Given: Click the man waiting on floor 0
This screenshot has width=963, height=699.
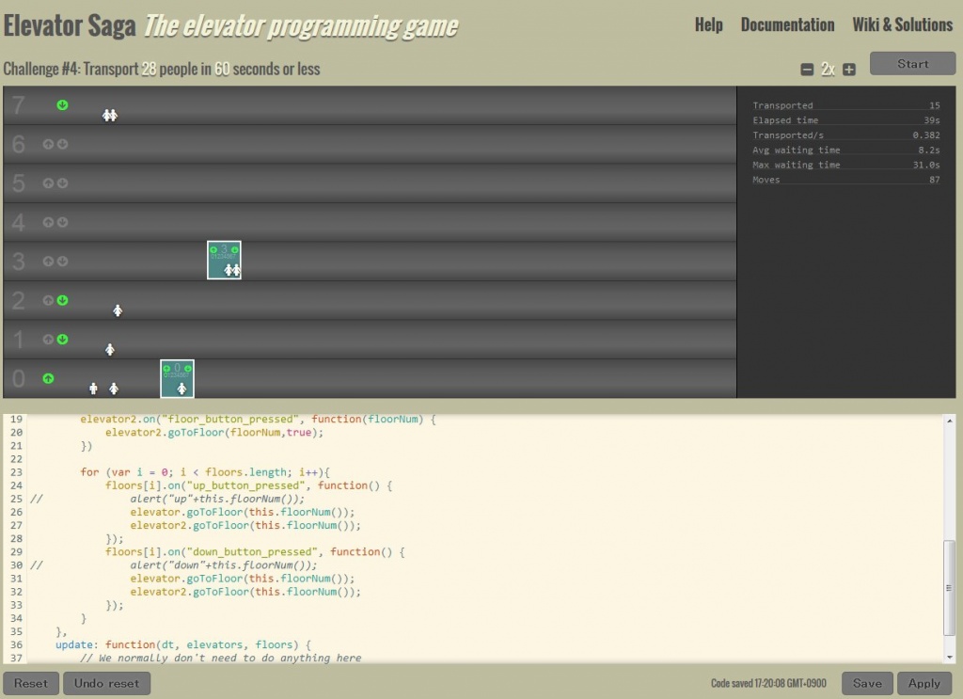Looking at the screenshot, I should point(93,389).
